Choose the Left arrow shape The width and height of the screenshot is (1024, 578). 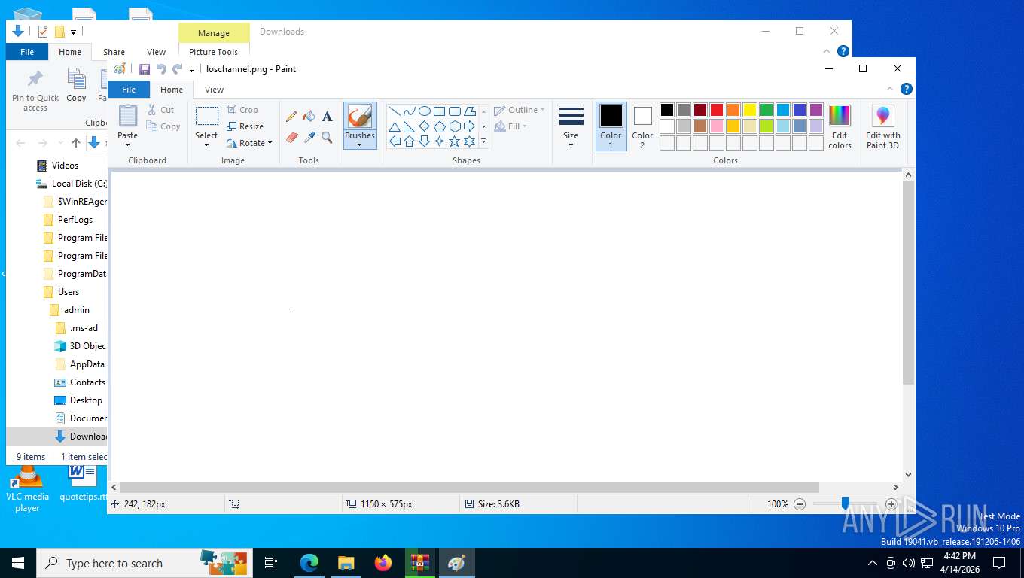click(395, 141)
